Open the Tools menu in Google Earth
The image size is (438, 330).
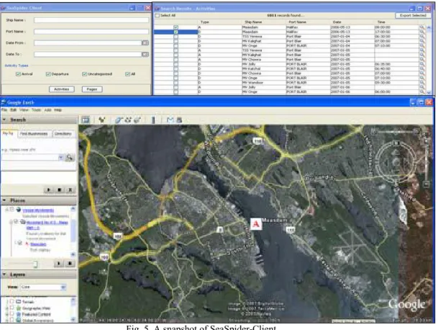(36, 110)
